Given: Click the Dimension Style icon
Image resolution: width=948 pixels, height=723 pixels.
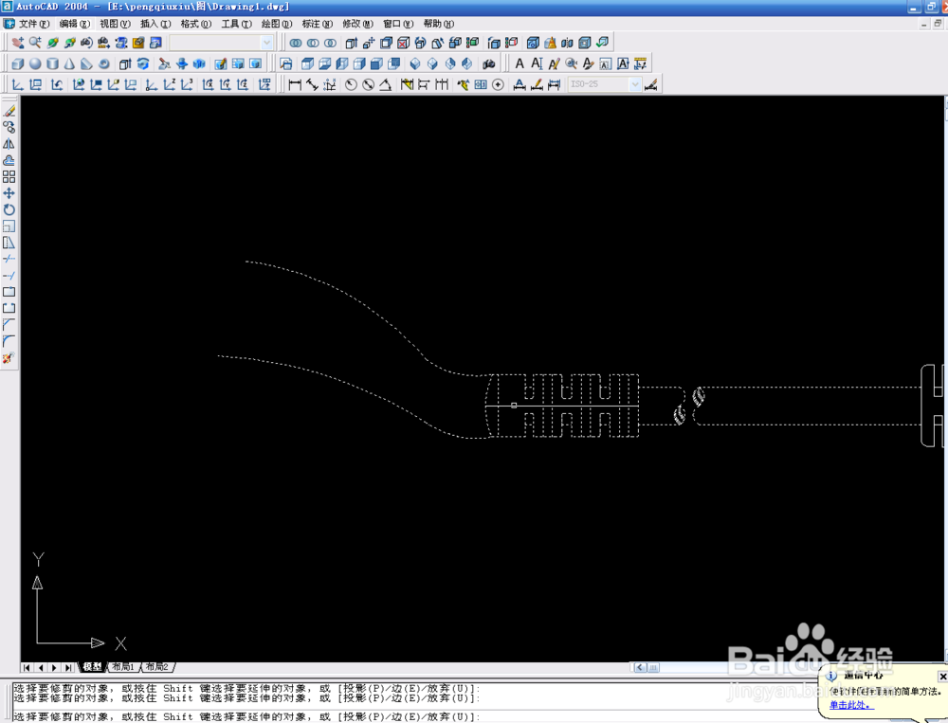Looking at the screenshot, I should point(650,84).
